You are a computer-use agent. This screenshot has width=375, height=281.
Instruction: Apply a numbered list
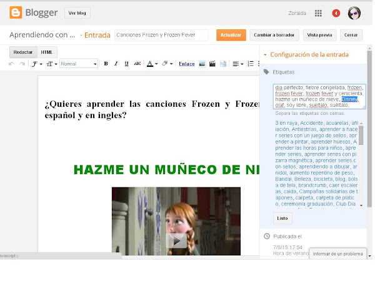point(251,64)
